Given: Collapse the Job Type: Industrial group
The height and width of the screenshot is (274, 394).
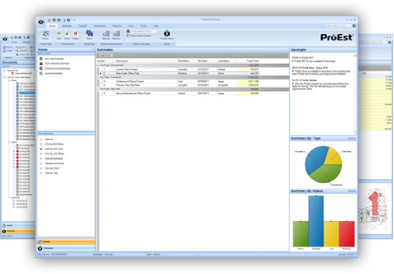Looking at the screenshot, I should tap(97, 78).
